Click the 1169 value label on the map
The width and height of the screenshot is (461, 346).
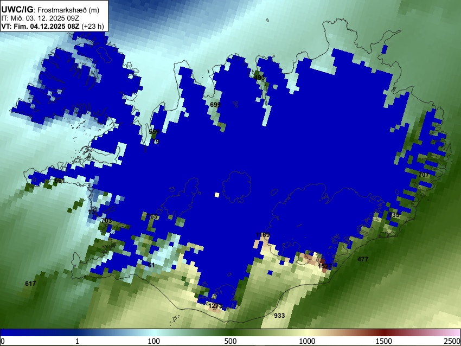coord(262,235)
